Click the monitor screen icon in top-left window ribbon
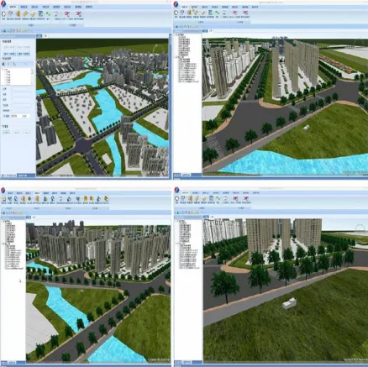Screen dimensions: 368x367 (x=41, y=13)
